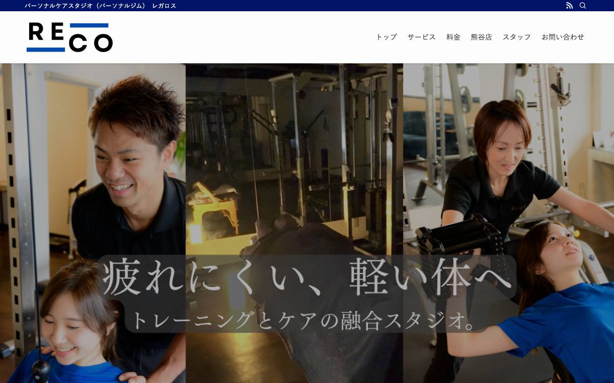Open the サービス menu item
This screenshot has height=383, width=614.
point(422,37)
